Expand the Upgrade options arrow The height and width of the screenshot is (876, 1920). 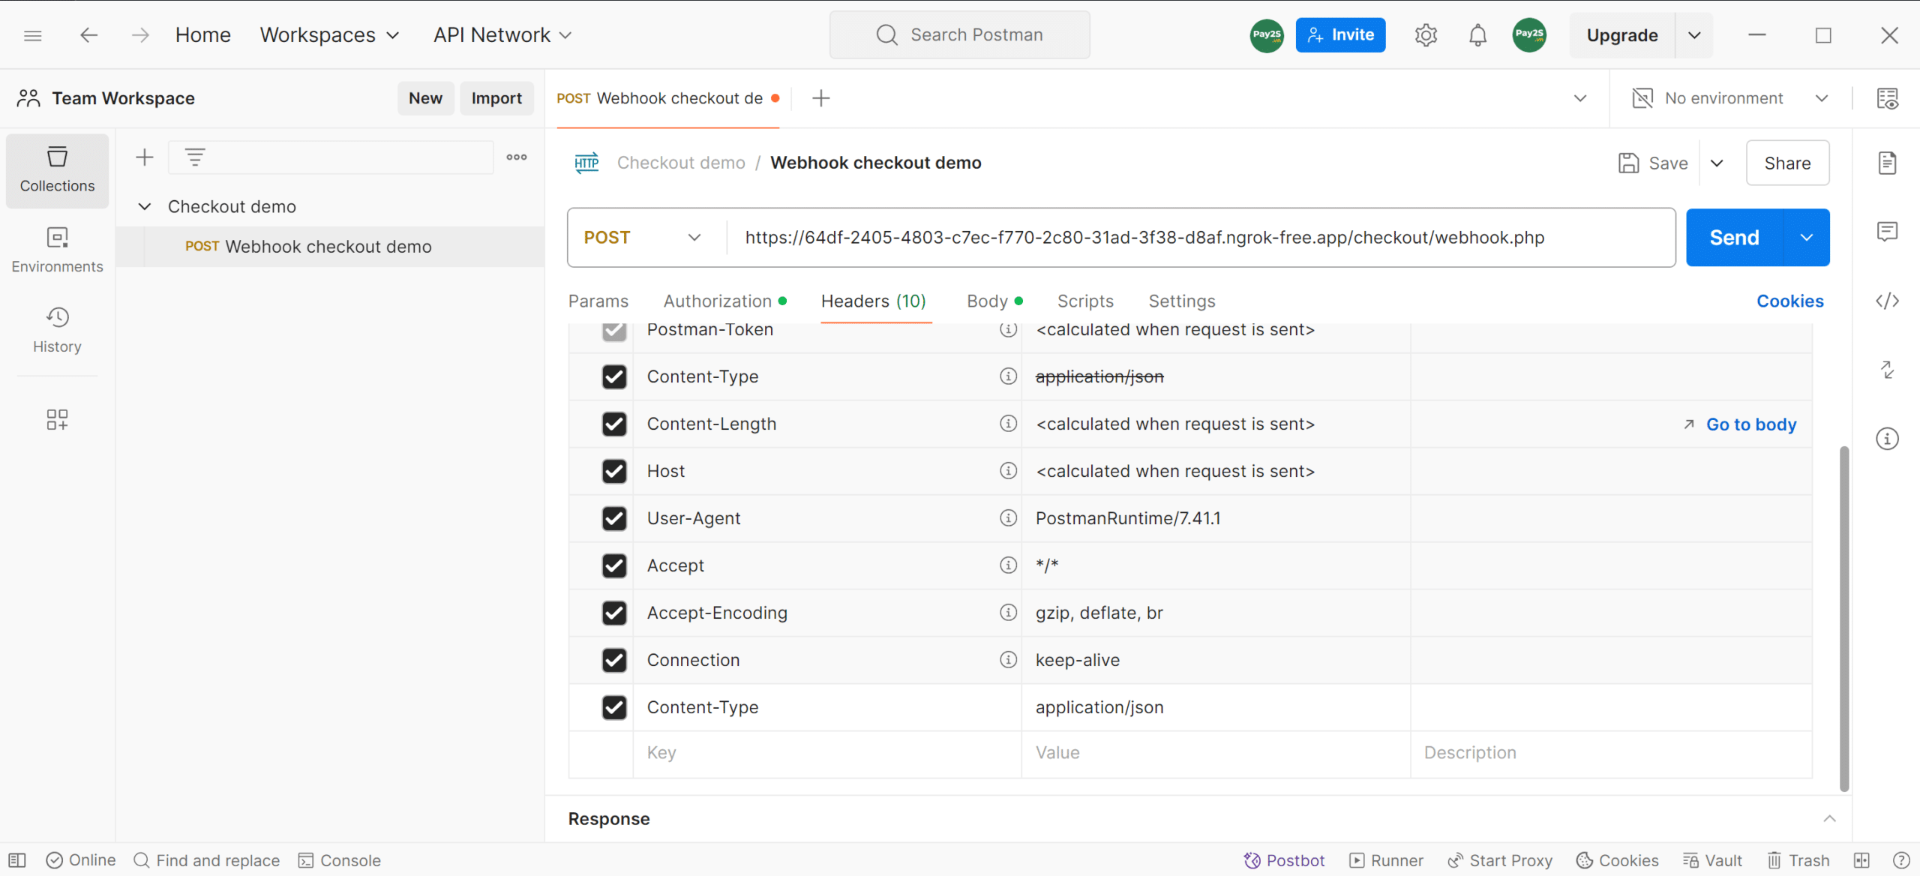point(1694,35)
